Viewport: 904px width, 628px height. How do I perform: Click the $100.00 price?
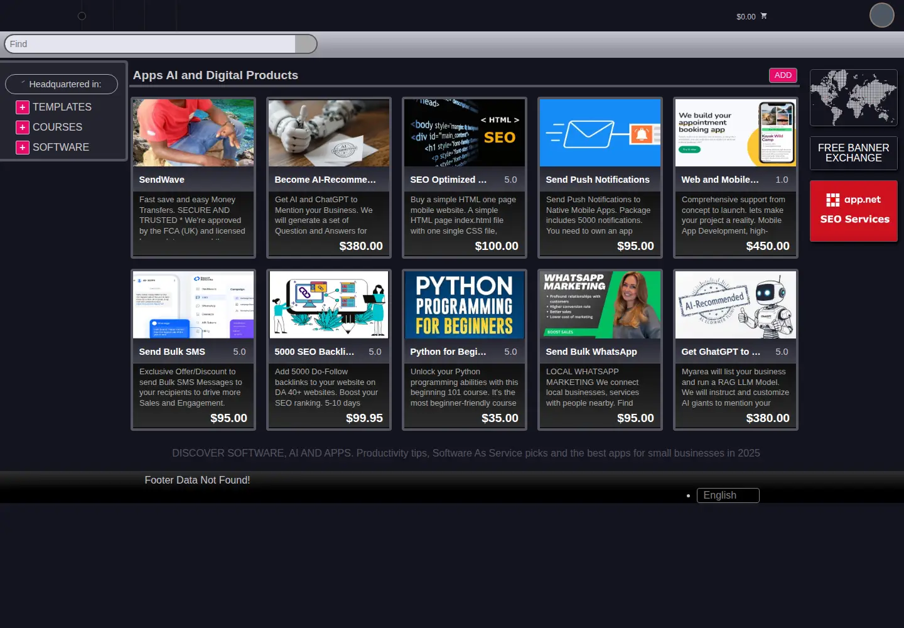[497, 246]
